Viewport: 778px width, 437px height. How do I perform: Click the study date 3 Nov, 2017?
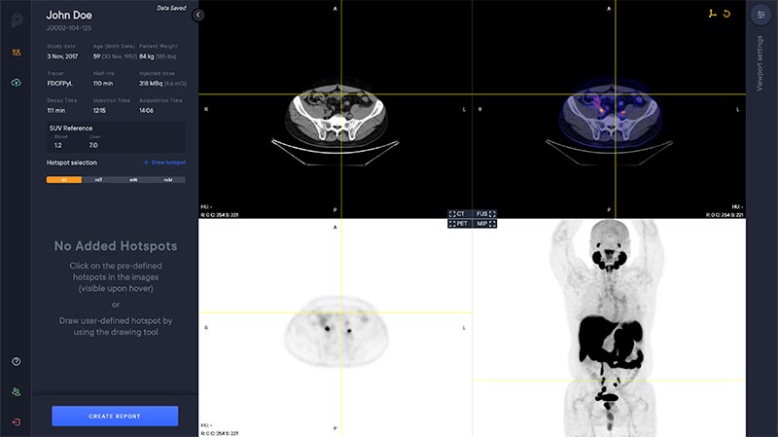(62, 56)
